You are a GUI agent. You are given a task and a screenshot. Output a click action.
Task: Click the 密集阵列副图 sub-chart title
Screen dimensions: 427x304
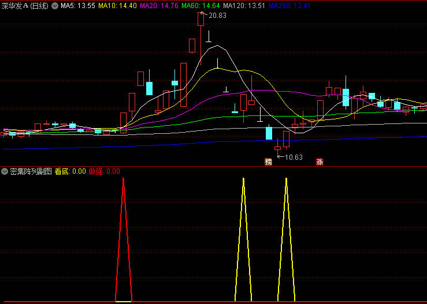tap(31, 171)
